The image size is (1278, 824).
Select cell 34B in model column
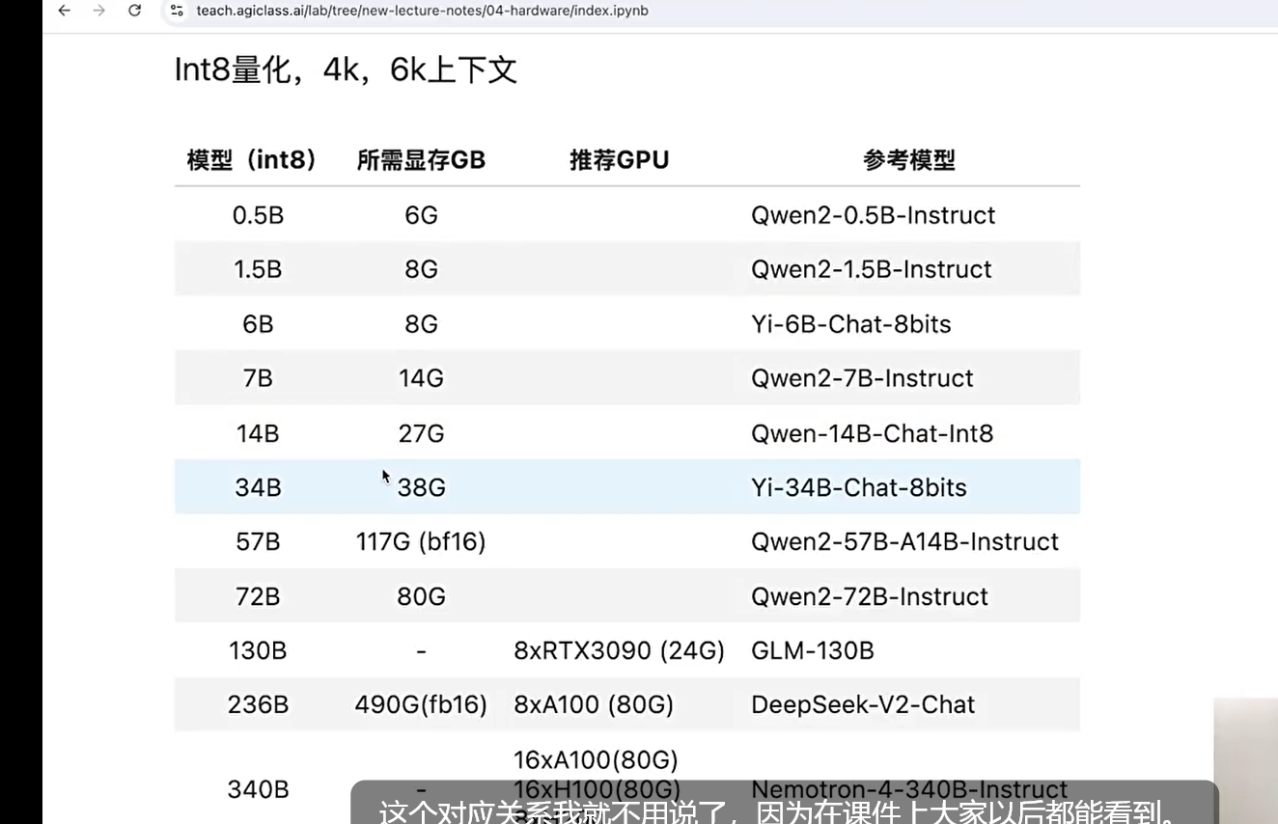[x=258, y=487]
